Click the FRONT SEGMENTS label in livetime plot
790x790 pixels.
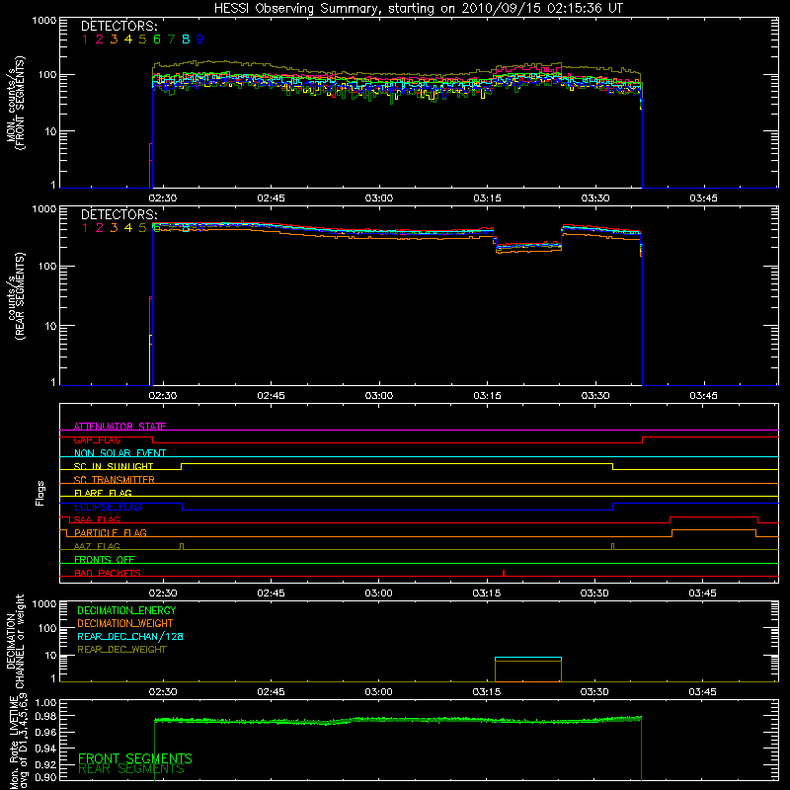pos(135,758)
